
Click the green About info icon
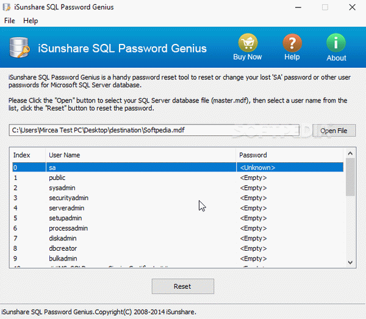coord(336,43)
